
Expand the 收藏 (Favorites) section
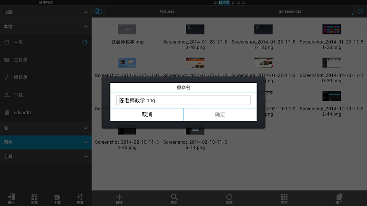point(46,12)
